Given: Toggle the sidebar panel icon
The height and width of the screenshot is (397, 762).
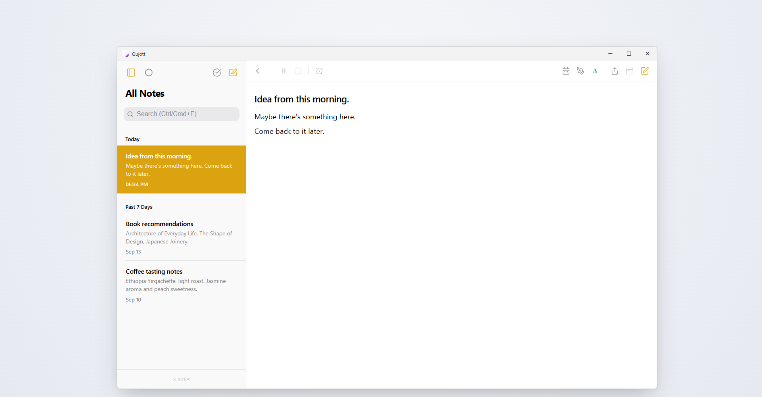Looking at the screenshot, I should click(131, 73).
